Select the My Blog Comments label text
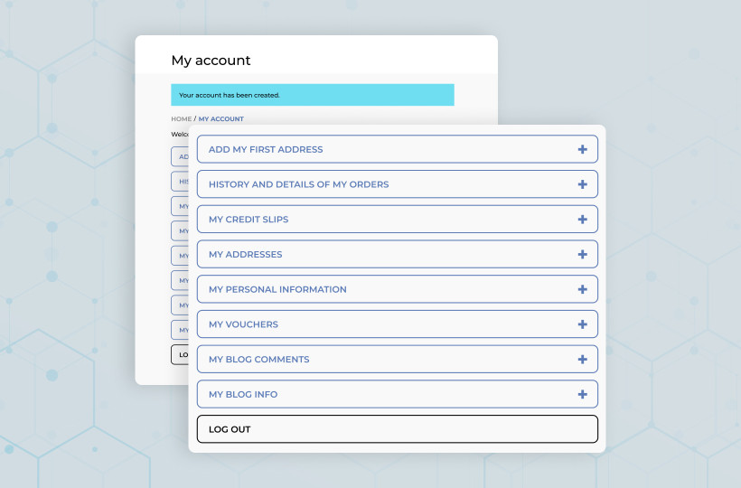 258,360
